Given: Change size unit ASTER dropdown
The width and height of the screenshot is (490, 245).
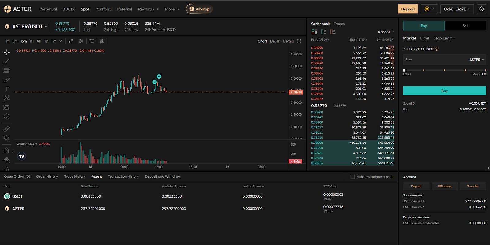Looking at the screenshot, I should pyautogui.click(x=477, y=60).
